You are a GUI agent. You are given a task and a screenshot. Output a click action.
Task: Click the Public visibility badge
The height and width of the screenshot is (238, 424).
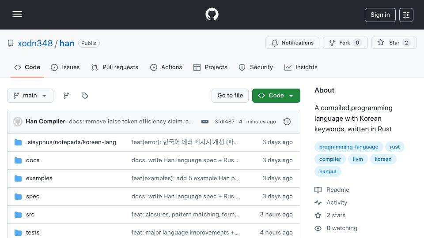point(89,43)
